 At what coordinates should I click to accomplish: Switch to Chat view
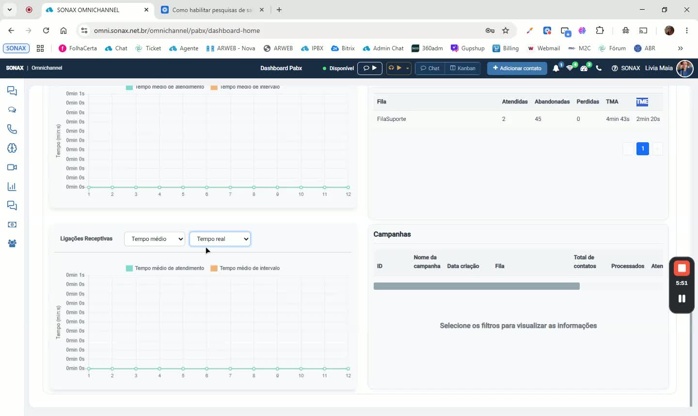[x=430, y=68]
